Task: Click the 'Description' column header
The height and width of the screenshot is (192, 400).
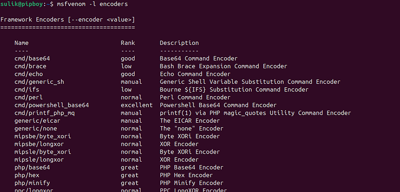Action: click(179, 43)
